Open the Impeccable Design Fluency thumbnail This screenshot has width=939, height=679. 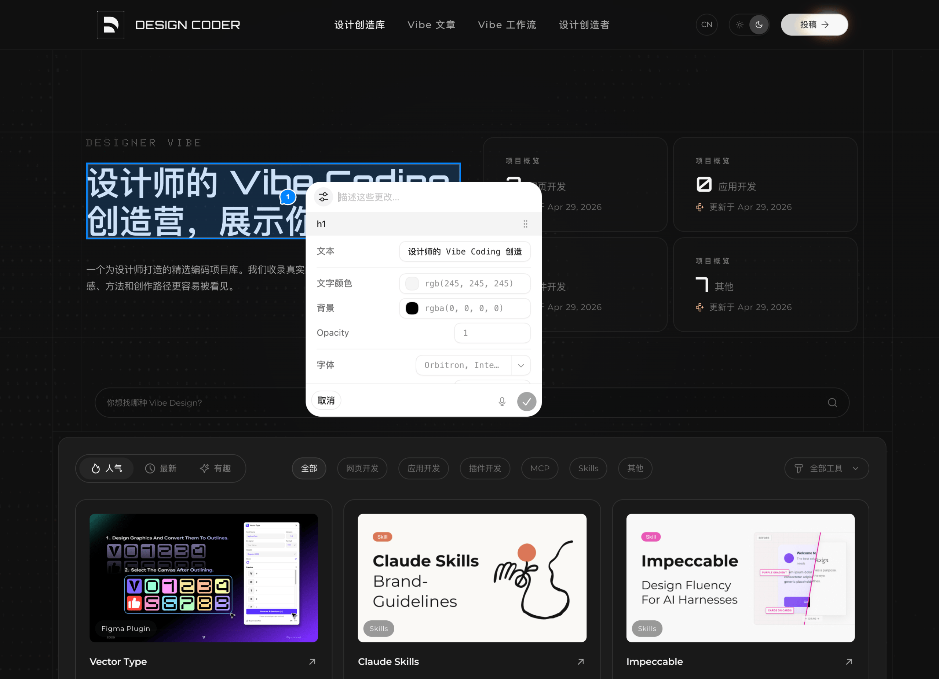pos(740,578)
